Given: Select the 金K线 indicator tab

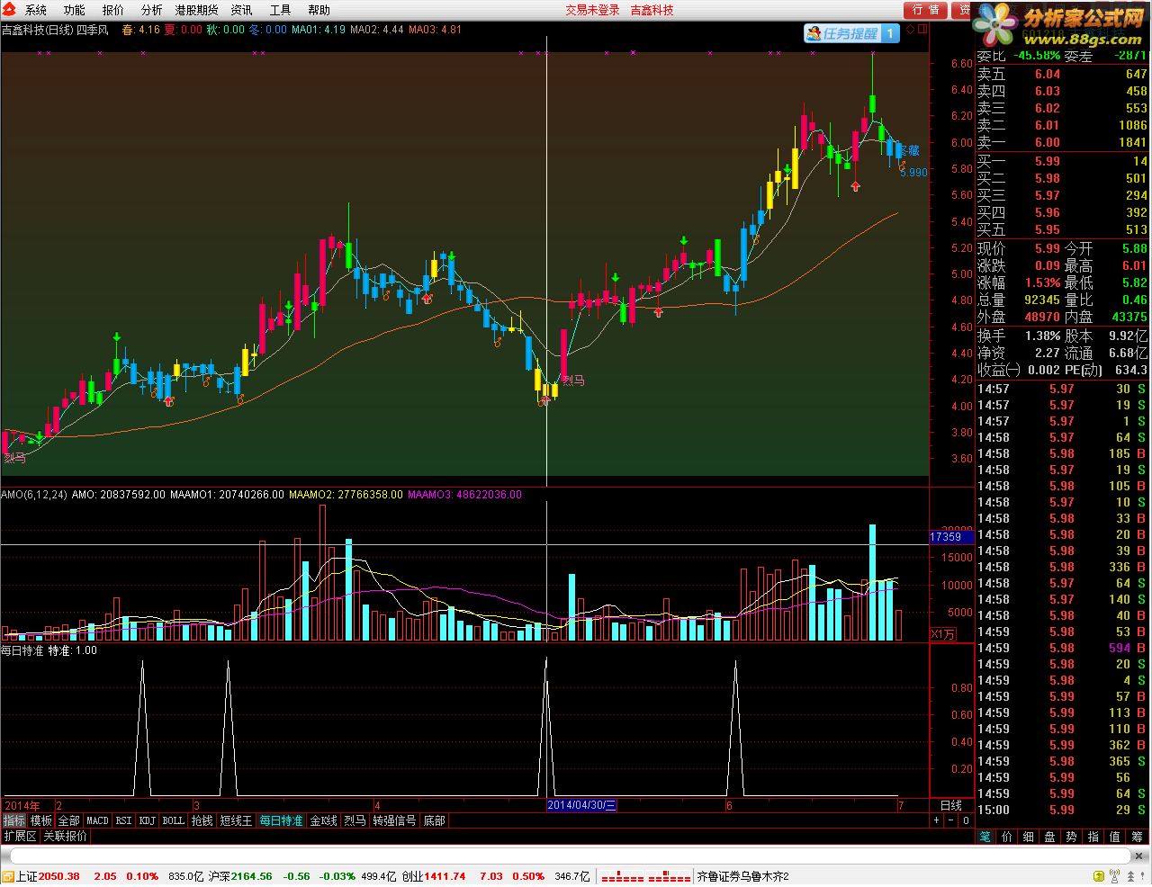Looking at the screenshot, I should 324,820.
